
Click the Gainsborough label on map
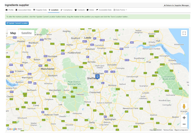[132, 77]
